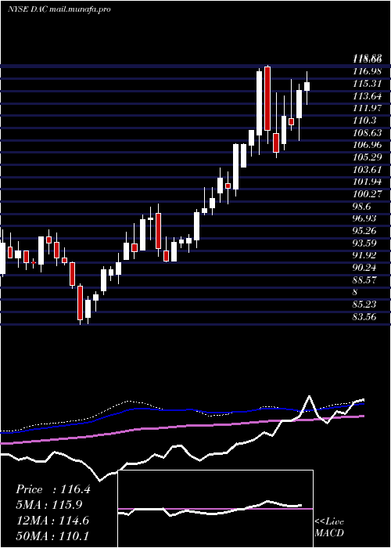Click the NYSE DAC mail.munafa.pro header text

click(x=59, y=9)
